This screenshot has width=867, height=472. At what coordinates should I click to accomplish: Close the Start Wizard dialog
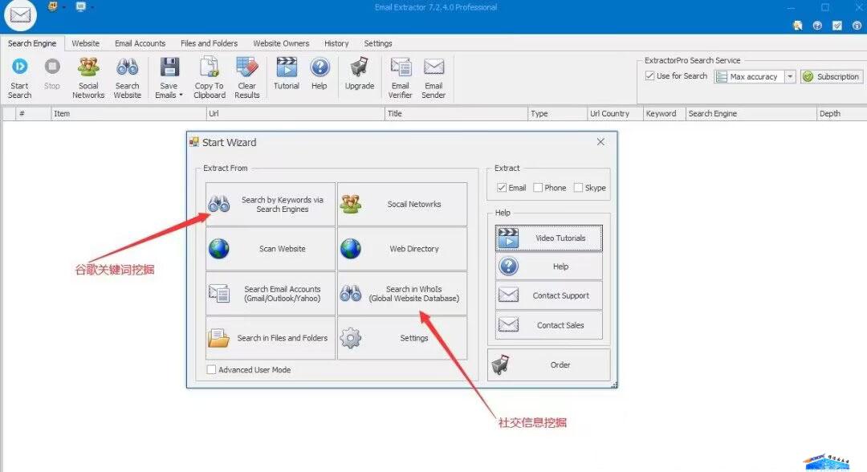pyautogui.click(x=600, y=142)
